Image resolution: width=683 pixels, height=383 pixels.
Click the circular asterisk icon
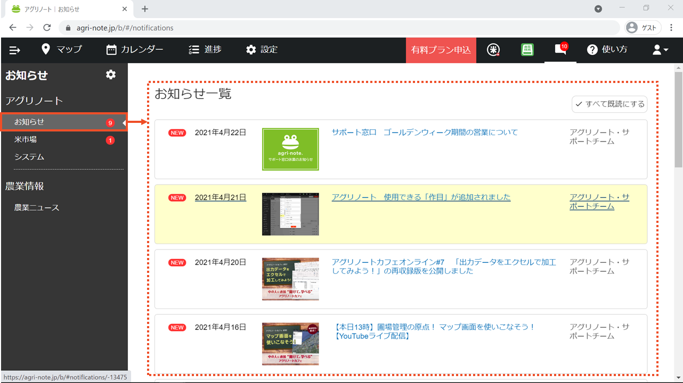click(494, 50)
